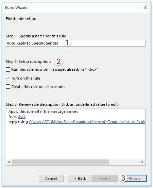153x188 pixels.
Task: Click the empty area of rule description box
Action: [x=75, y=141]
